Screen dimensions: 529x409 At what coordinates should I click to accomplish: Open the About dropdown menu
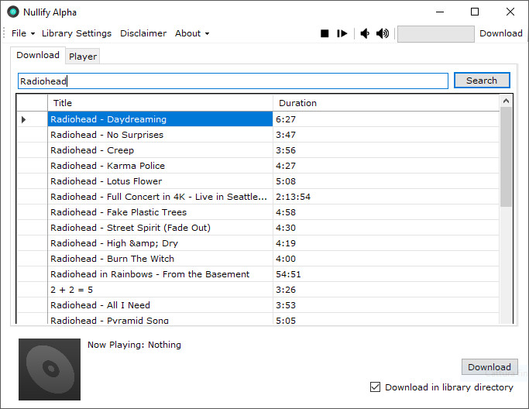[192, 33]
